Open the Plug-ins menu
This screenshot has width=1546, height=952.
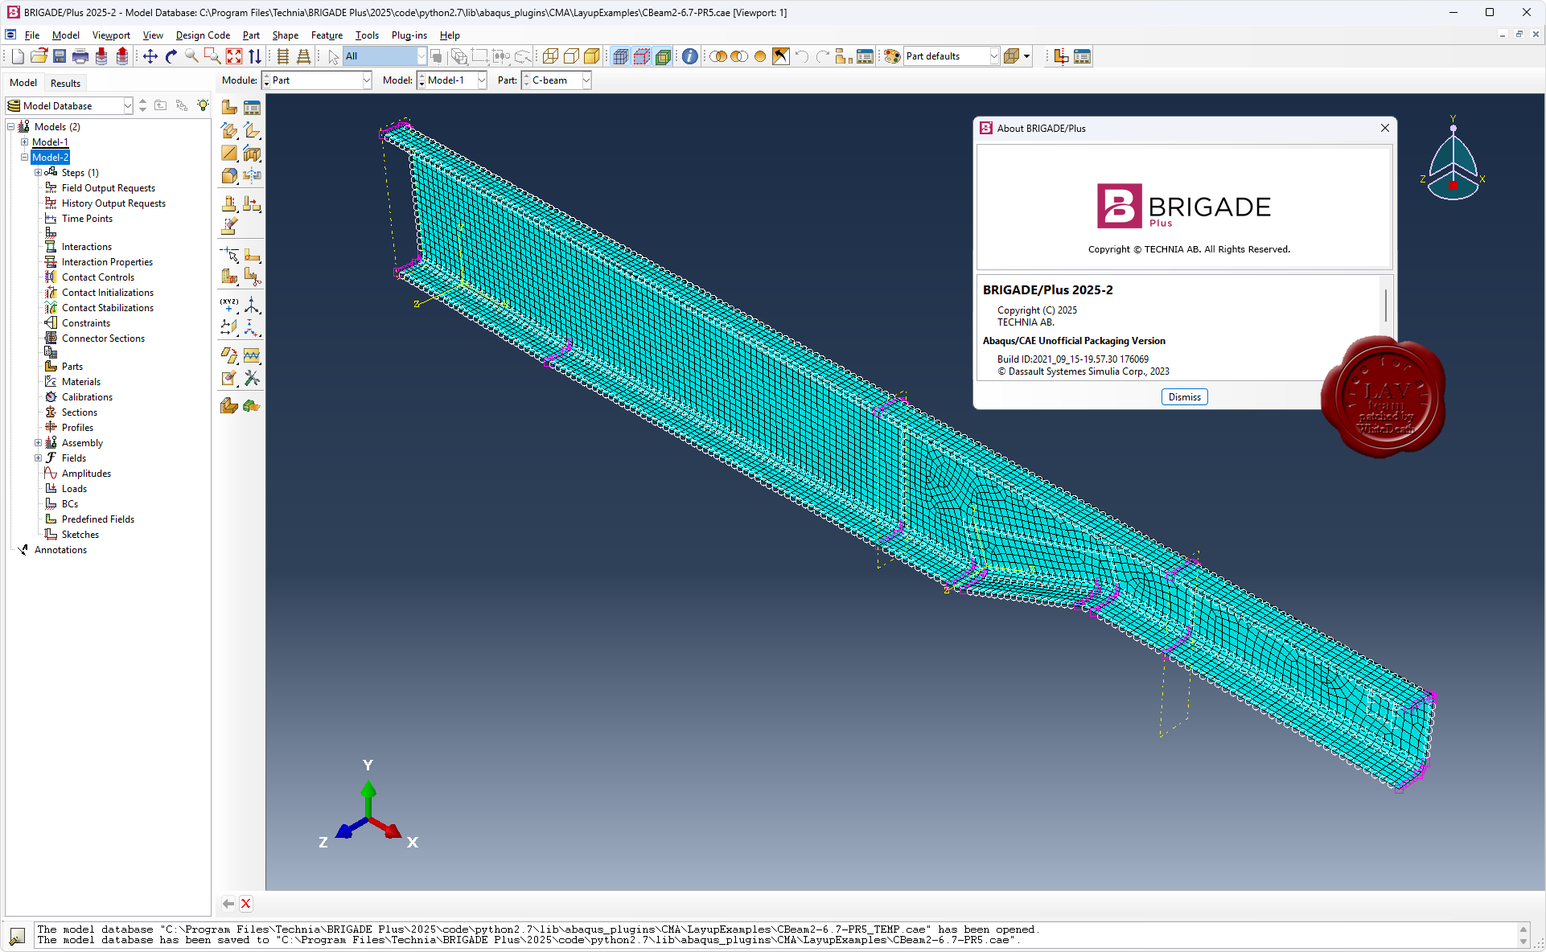coord(409,35)
